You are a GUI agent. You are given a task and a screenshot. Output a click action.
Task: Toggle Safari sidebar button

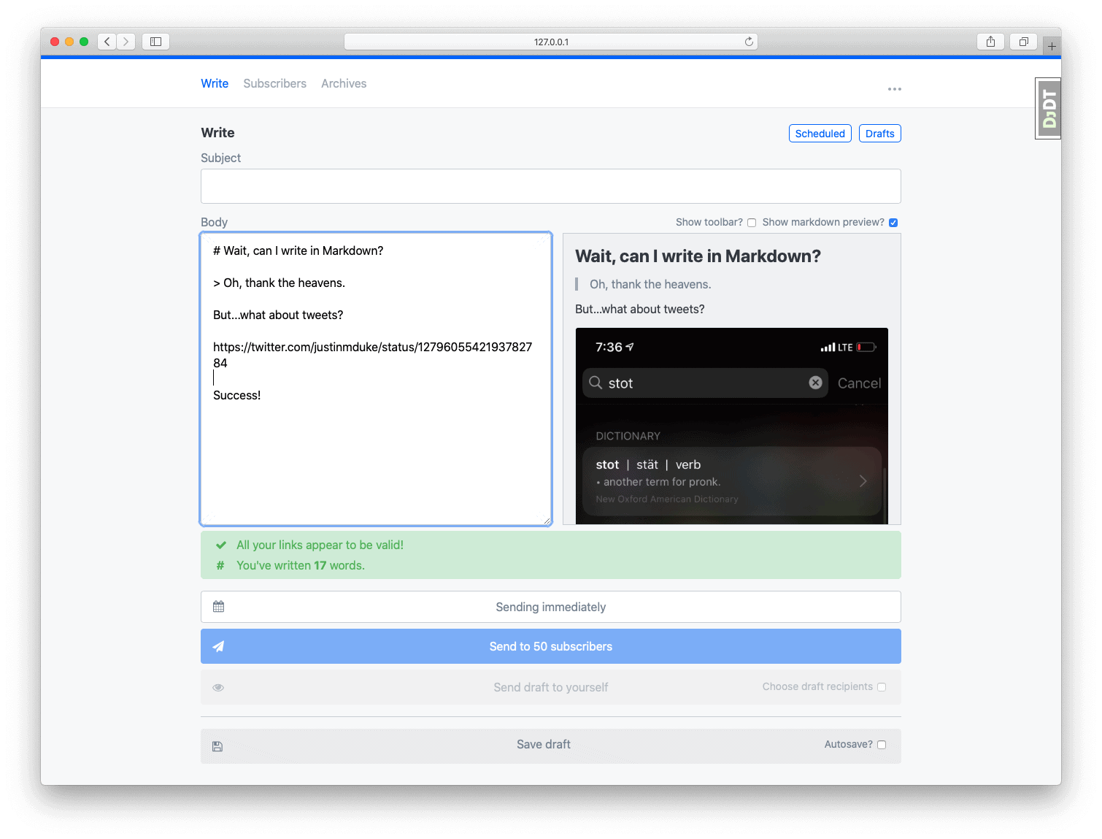(155, 42)
